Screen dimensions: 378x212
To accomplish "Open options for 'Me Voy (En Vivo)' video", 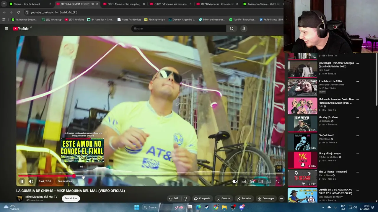I will pos(357,118).
